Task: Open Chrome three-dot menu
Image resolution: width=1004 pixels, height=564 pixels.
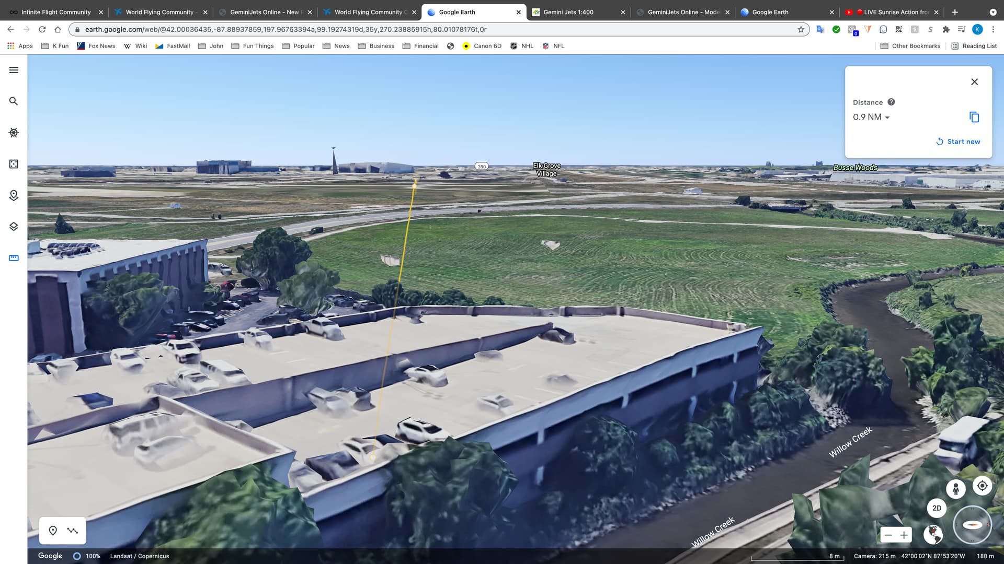Action: (x=993, y=29)
